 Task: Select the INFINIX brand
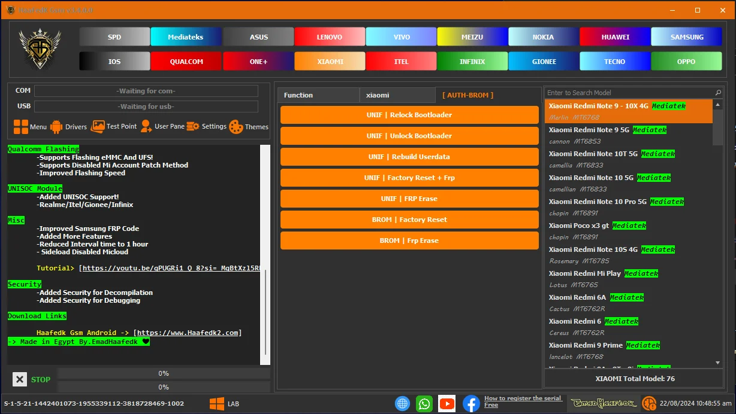pyautogui.click(x=472, y=62)
